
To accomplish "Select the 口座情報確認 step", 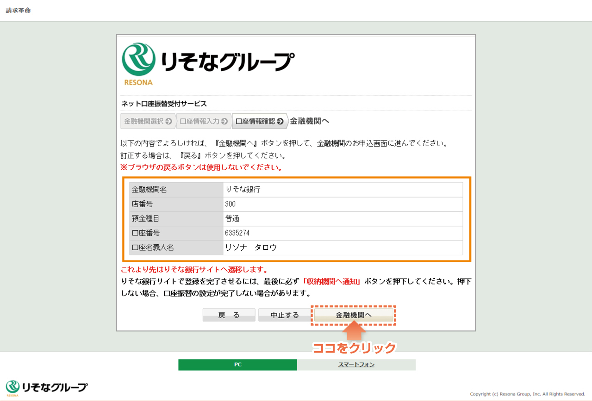I will coord(259,121).
